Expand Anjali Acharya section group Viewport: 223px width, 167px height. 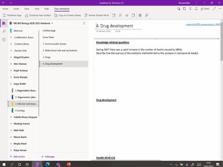(11, 70)
